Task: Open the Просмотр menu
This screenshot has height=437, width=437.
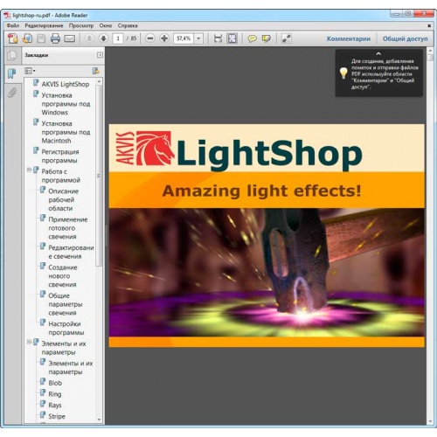Action: coord(81,25)
